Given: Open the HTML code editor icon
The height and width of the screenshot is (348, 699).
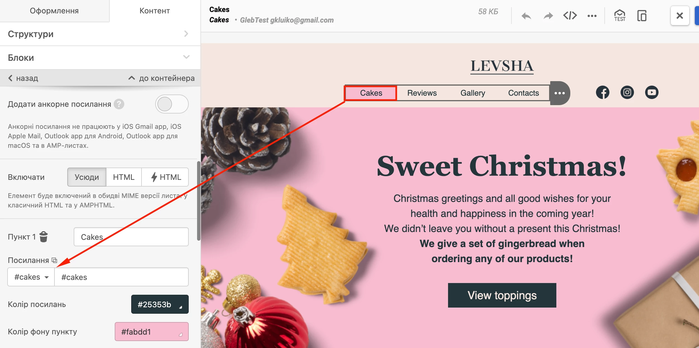Looking at the screenshot, I should pos(570,16).
